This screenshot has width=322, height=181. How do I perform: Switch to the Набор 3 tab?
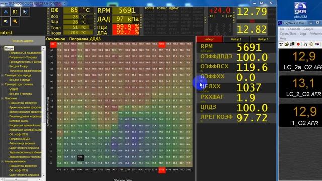pos(263,39)
